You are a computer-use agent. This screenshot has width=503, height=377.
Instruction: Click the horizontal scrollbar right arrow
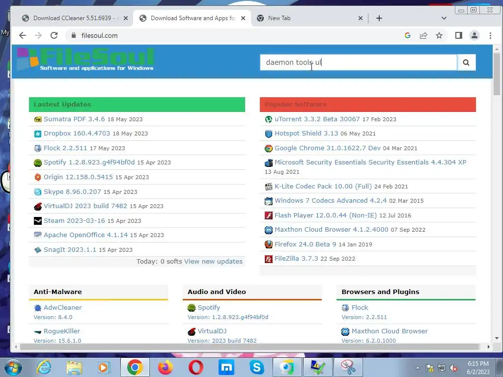click(489, 347)
